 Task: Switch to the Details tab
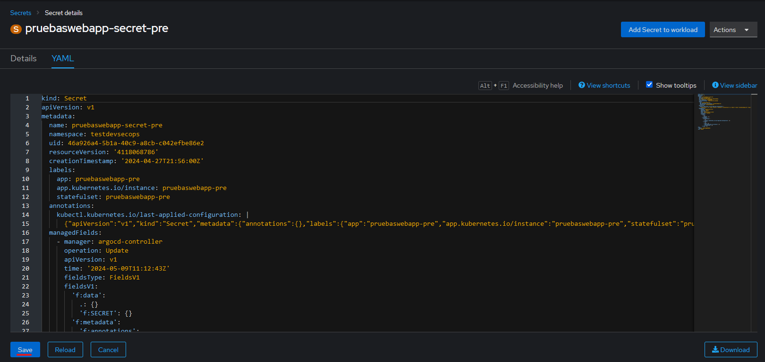(24, 58)
